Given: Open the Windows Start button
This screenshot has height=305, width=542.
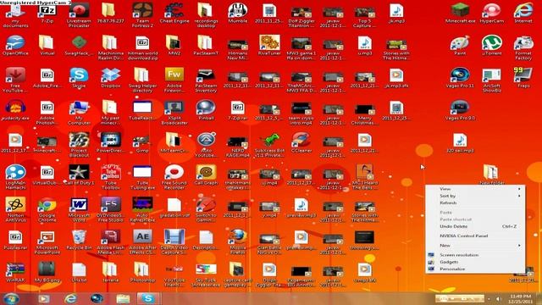Looking at the screenshot, I should pyautogui.click(x=11, y=298).
